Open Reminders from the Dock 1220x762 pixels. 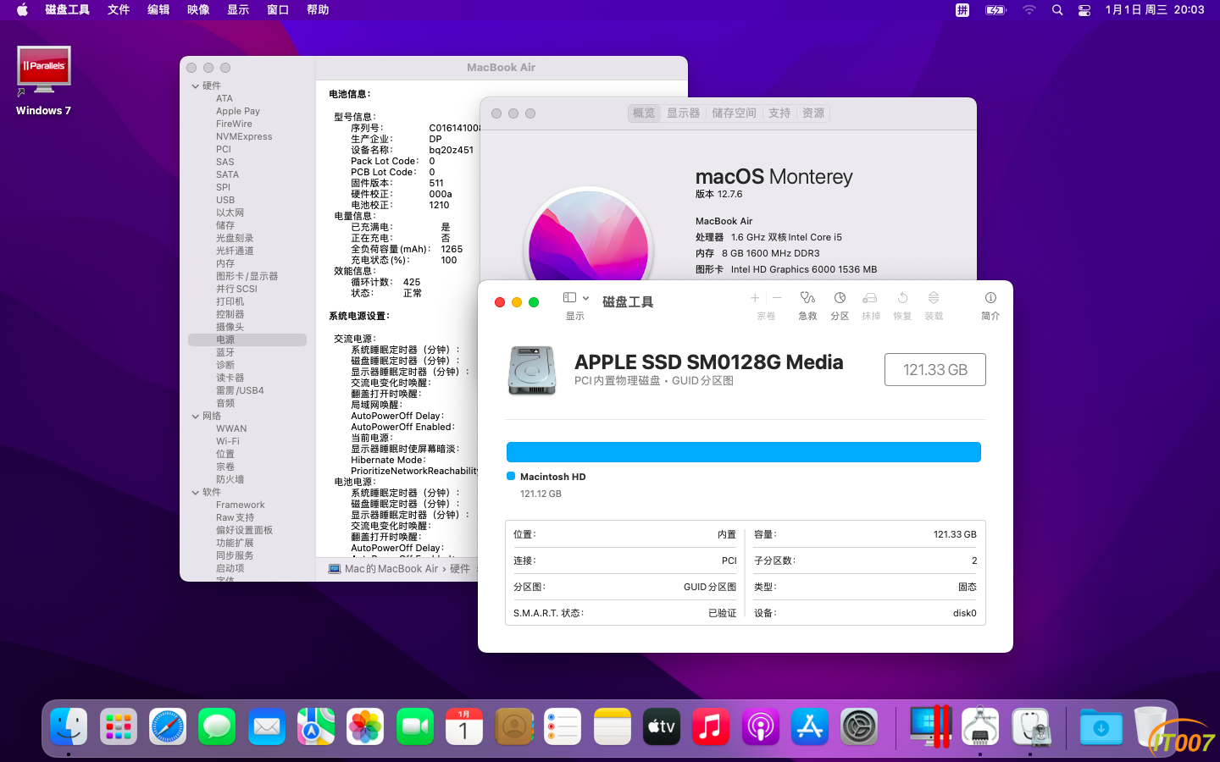click(x=563, y=726)
